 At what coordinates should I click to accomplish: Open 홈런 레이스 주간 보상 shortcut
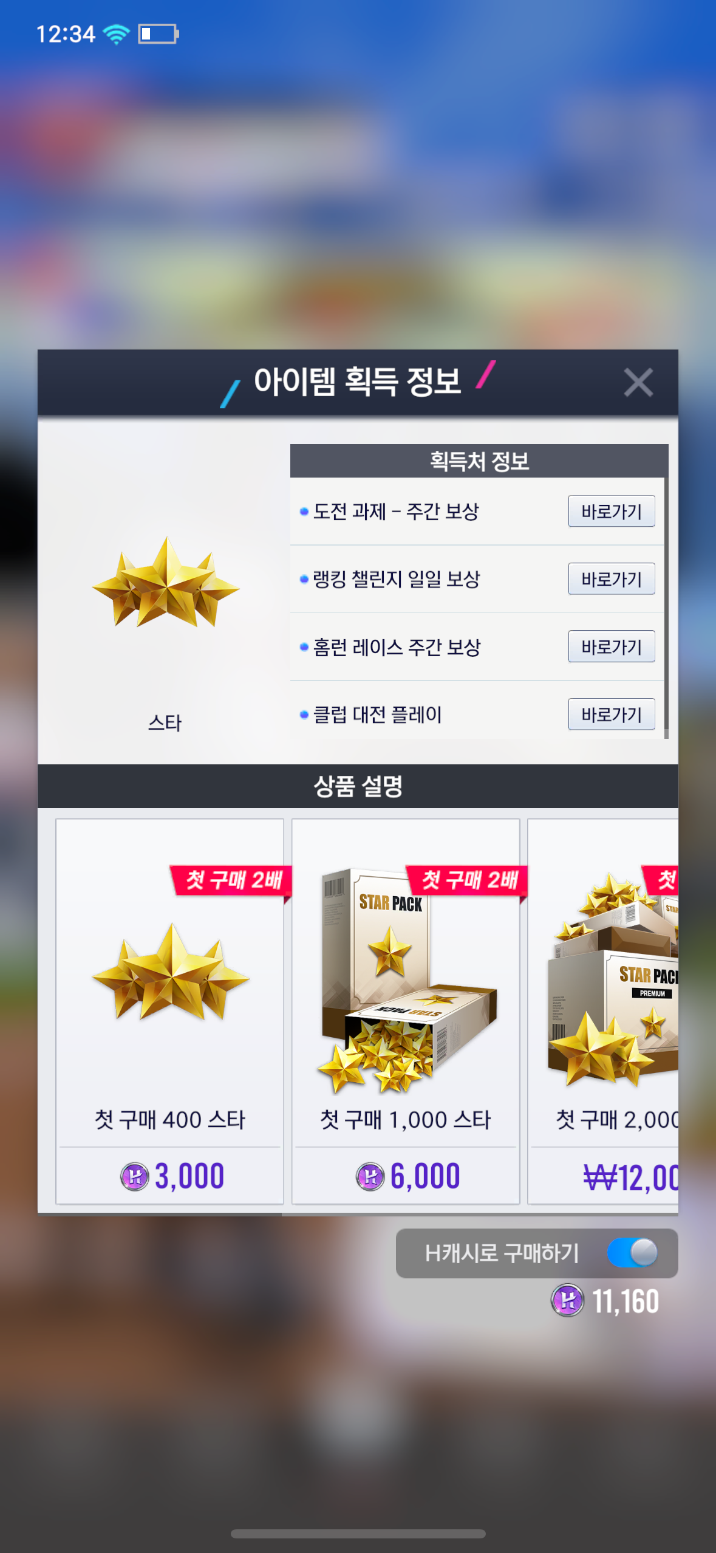[x=611, y=646]
